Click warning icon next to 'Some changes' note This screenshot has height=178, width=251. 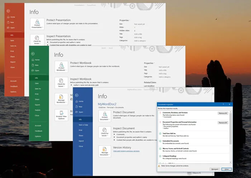pos(159,166)
